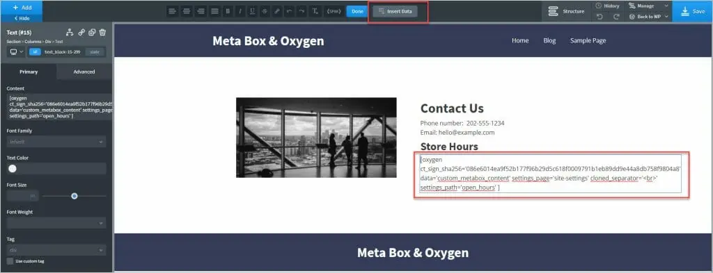The height and width of the screenshot is (273, 713).
Task: Open the Sample Page nav link
Action: (x=588, y=40)
